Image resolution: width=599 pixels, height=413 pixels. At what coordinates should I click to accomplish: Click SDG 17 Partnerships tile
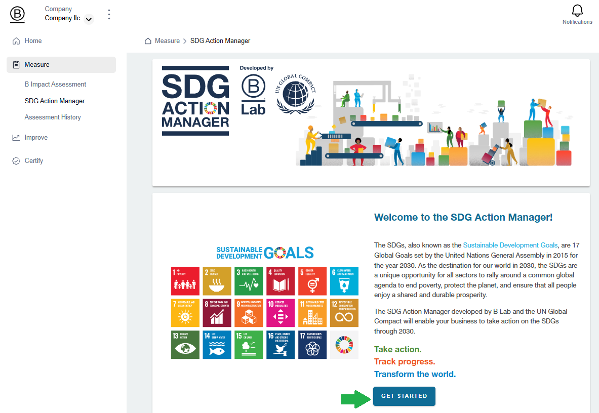[x=312, y=345]
